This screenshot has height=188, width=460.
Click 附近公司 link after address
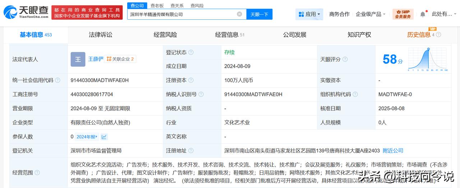(x=393, y=150)
